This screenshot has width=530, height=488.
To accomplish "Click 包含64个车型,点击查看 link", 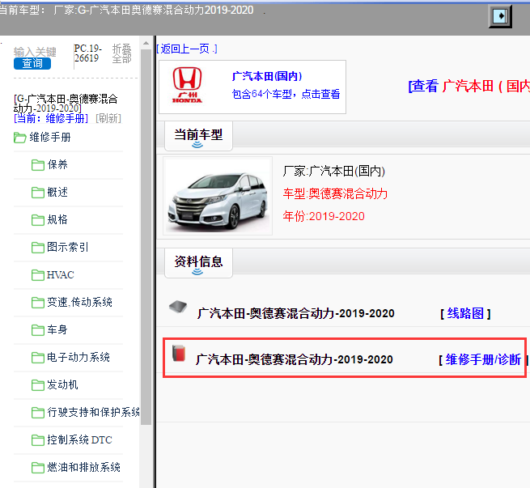I will (286, 94).
